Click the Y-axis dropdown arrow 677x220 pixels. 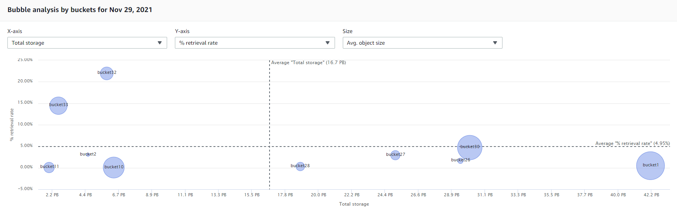click(328, 43)
